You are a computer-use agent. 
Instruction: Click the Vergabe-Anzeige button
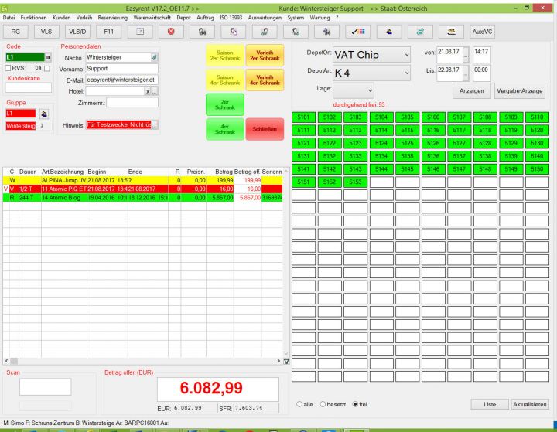coord(519,91)
